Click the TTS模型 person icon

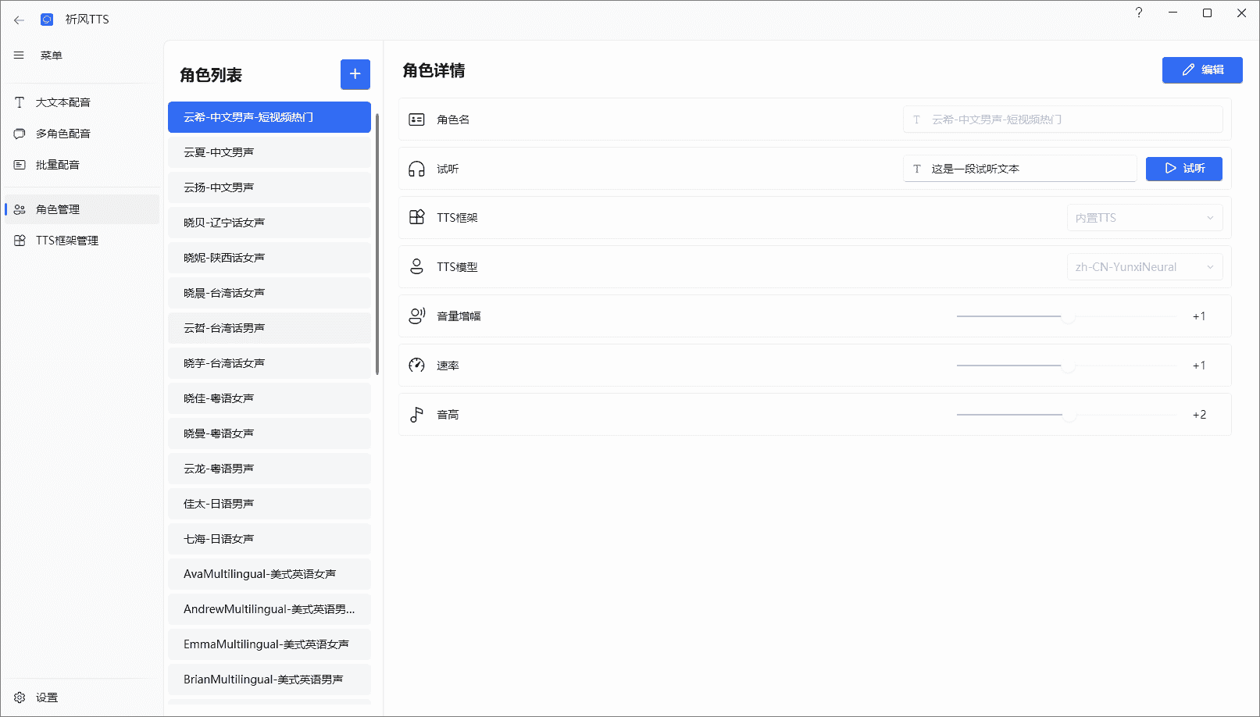417,266
